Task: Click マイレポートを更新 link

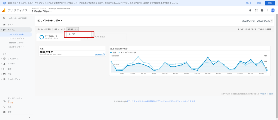Action: pos(267,94)
